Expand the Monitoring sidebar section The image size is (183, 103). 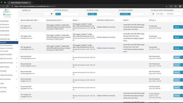pos(16,67)
